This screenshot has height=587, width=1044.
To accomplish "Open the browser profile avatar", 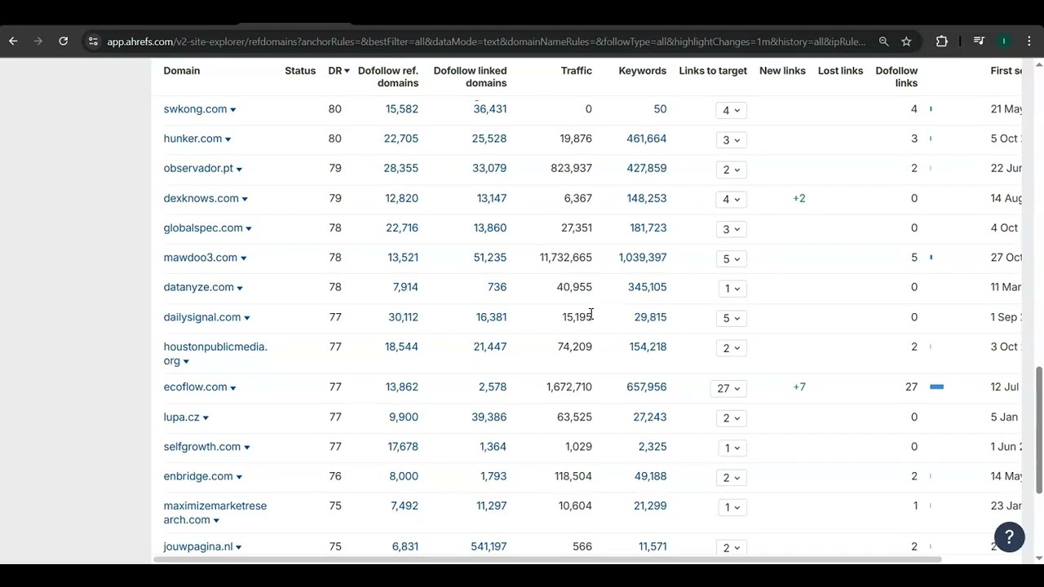I will click(1005, 42).
